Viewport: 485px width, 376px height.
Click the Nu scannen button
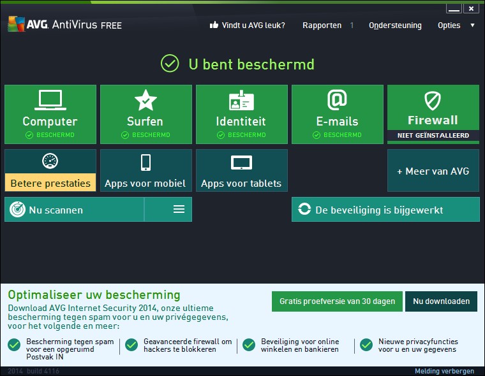pyautogui.click(x=74, y=210)
